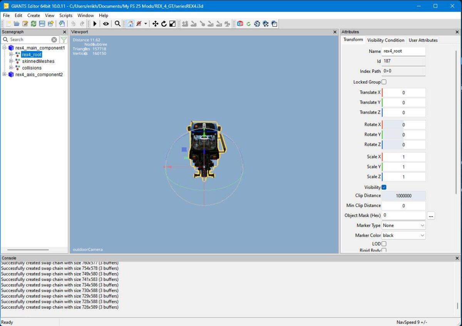The image size is (462, 326).
Task: Click the small green refresh icon
Action: (248, 24)
